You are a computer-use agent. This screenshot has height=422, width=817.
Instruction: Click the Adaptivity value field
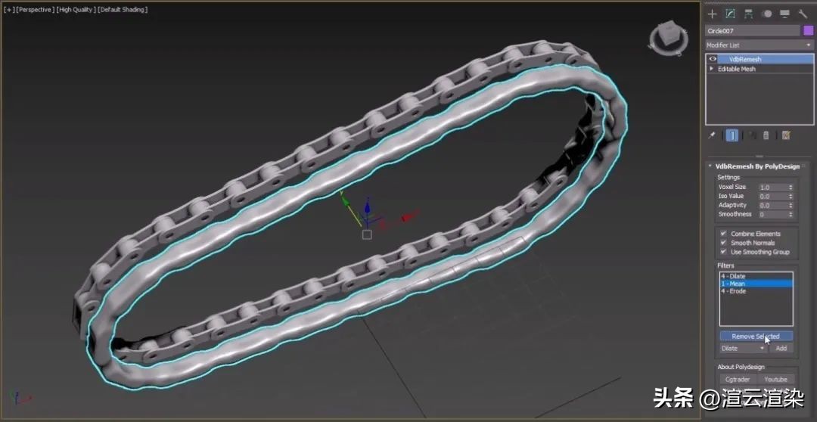point(772,205)
